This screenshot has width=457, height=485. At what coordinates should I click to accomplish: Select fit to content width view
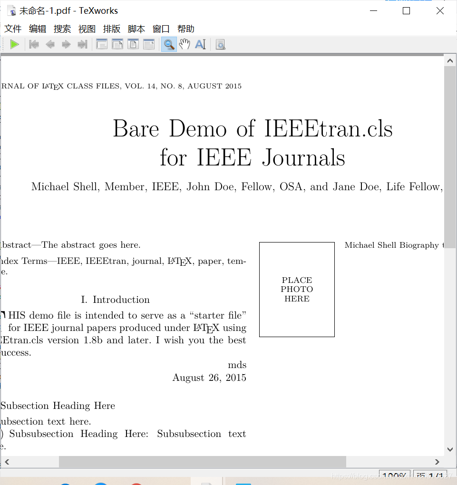[149, 45]
